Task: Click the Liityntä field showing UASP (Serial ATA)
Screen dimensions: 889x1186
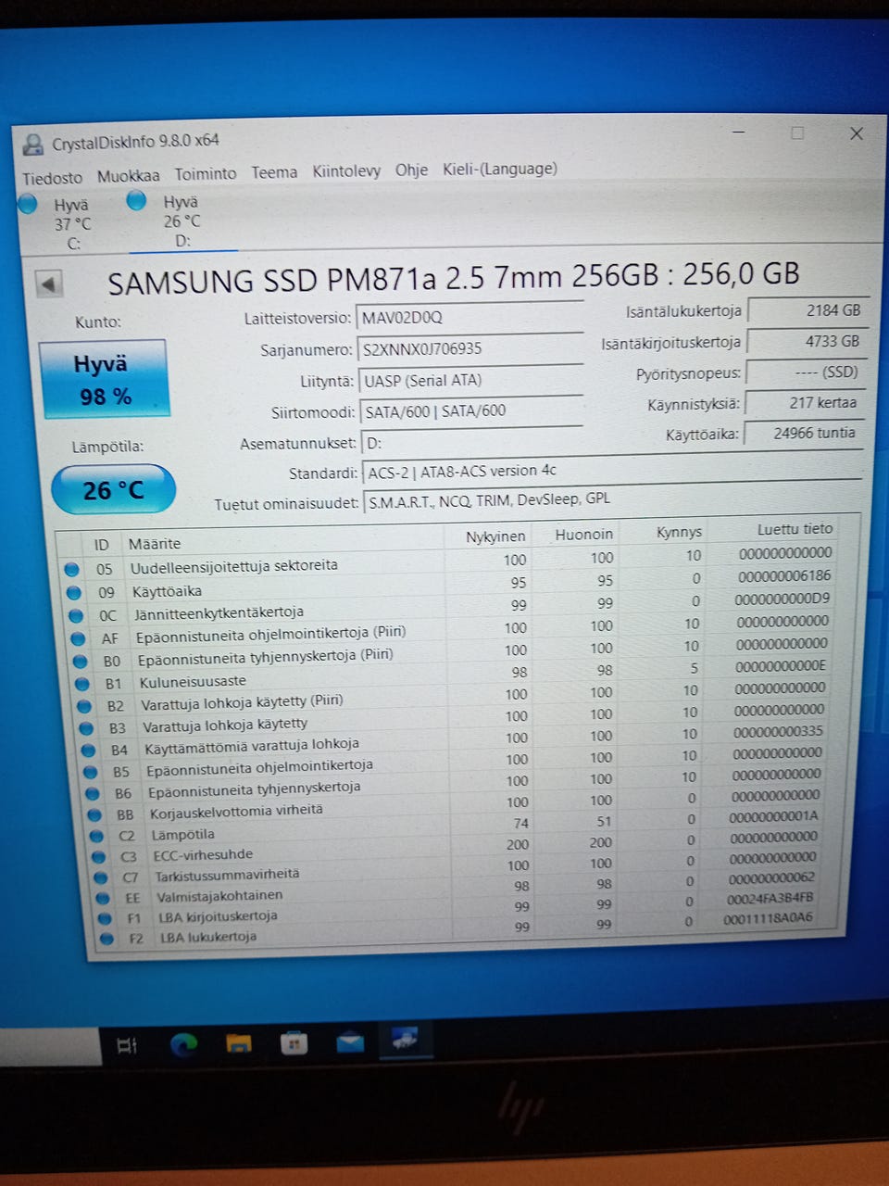Action: 470,380
